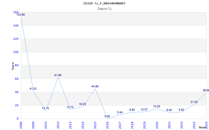
Task: Click the 2020 year tick label
Action: click(x=157, y=125)
